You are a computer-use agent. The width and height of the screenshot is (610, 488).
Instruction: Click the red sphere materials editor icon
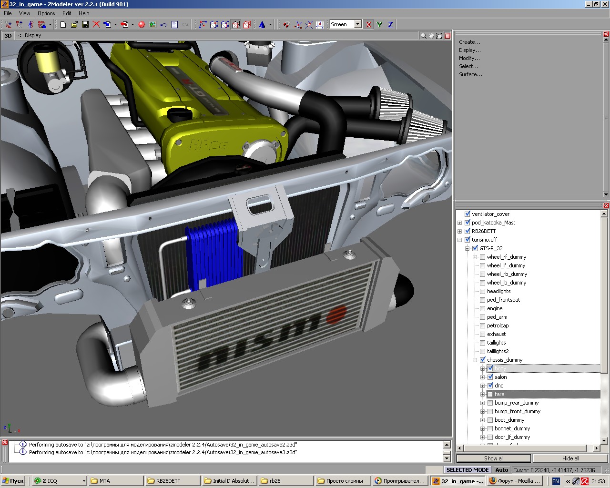pyautogui.click(x=142, y=24)
